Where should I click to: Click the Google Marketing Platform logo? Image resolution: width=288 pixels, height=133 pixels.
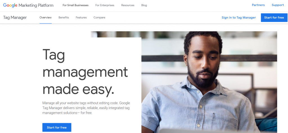(28, 5)
